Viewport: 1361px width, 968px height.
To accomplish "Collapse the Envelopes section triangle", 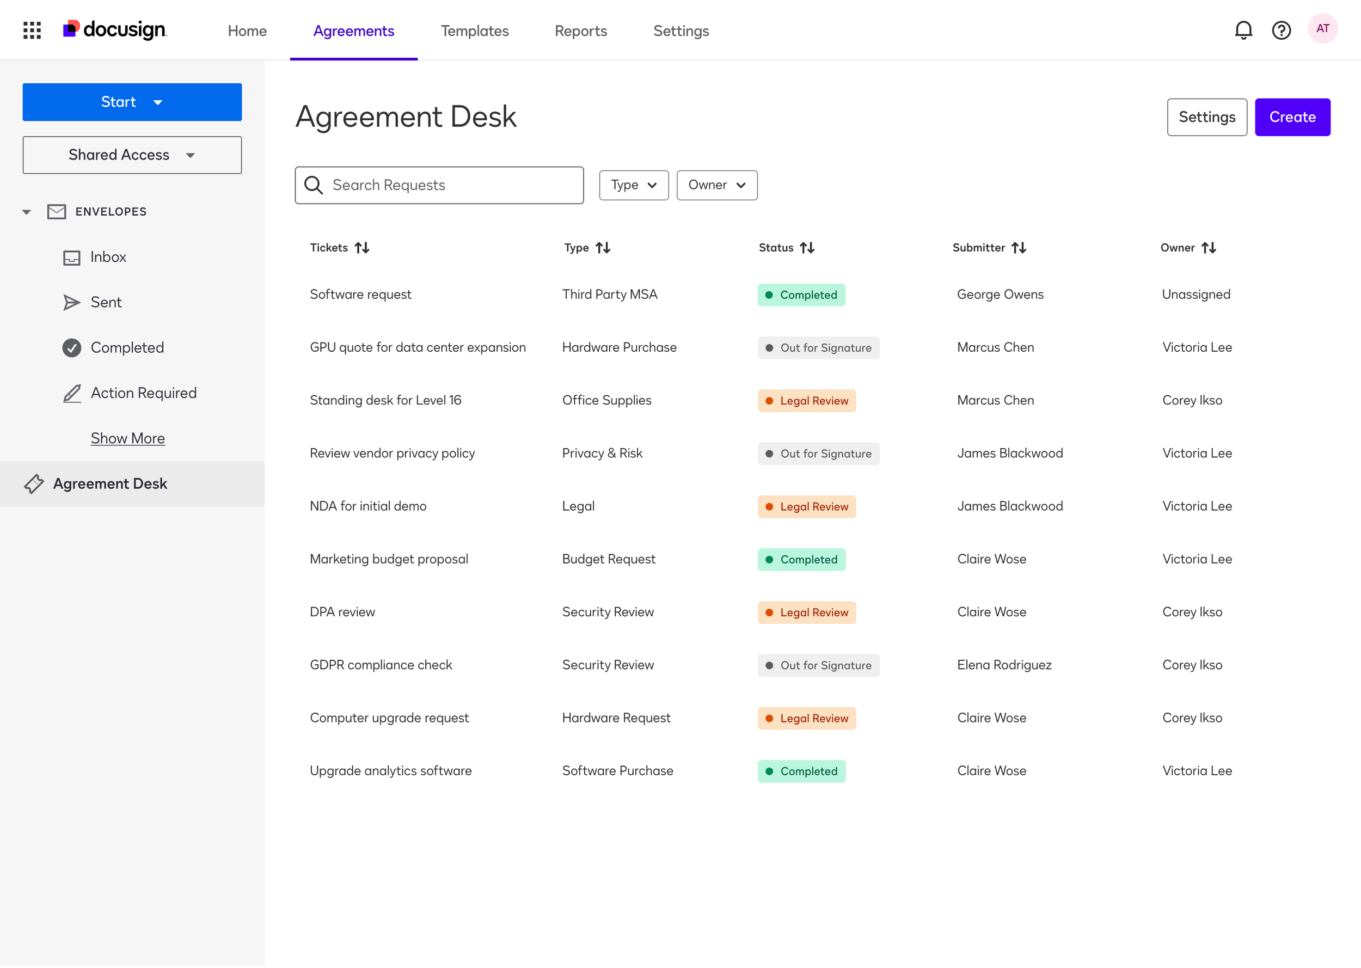I will click(26, 212).
